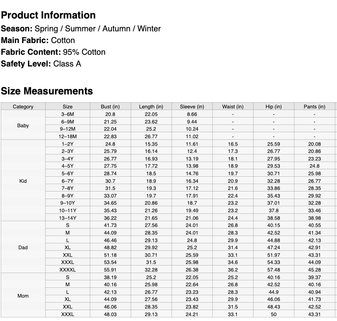Select the 55.91 bust value cell

pyautogui.click(x=110, y=270)
